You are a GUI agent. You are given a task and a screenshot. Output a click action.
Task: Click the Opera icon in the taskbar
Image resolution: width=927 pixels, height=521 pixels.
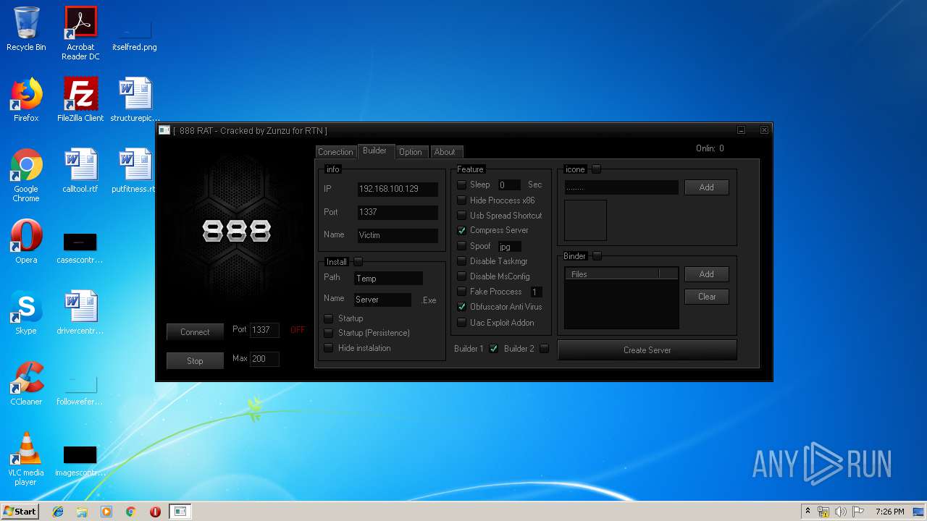(x=155, y=512)
